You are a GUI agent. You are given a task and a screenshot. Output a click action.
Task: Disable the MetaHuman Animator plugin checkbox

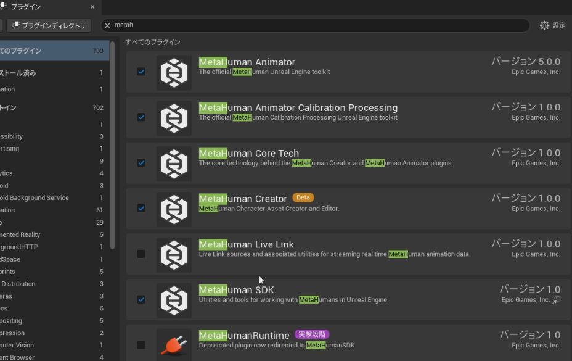(x=141, y=72)
